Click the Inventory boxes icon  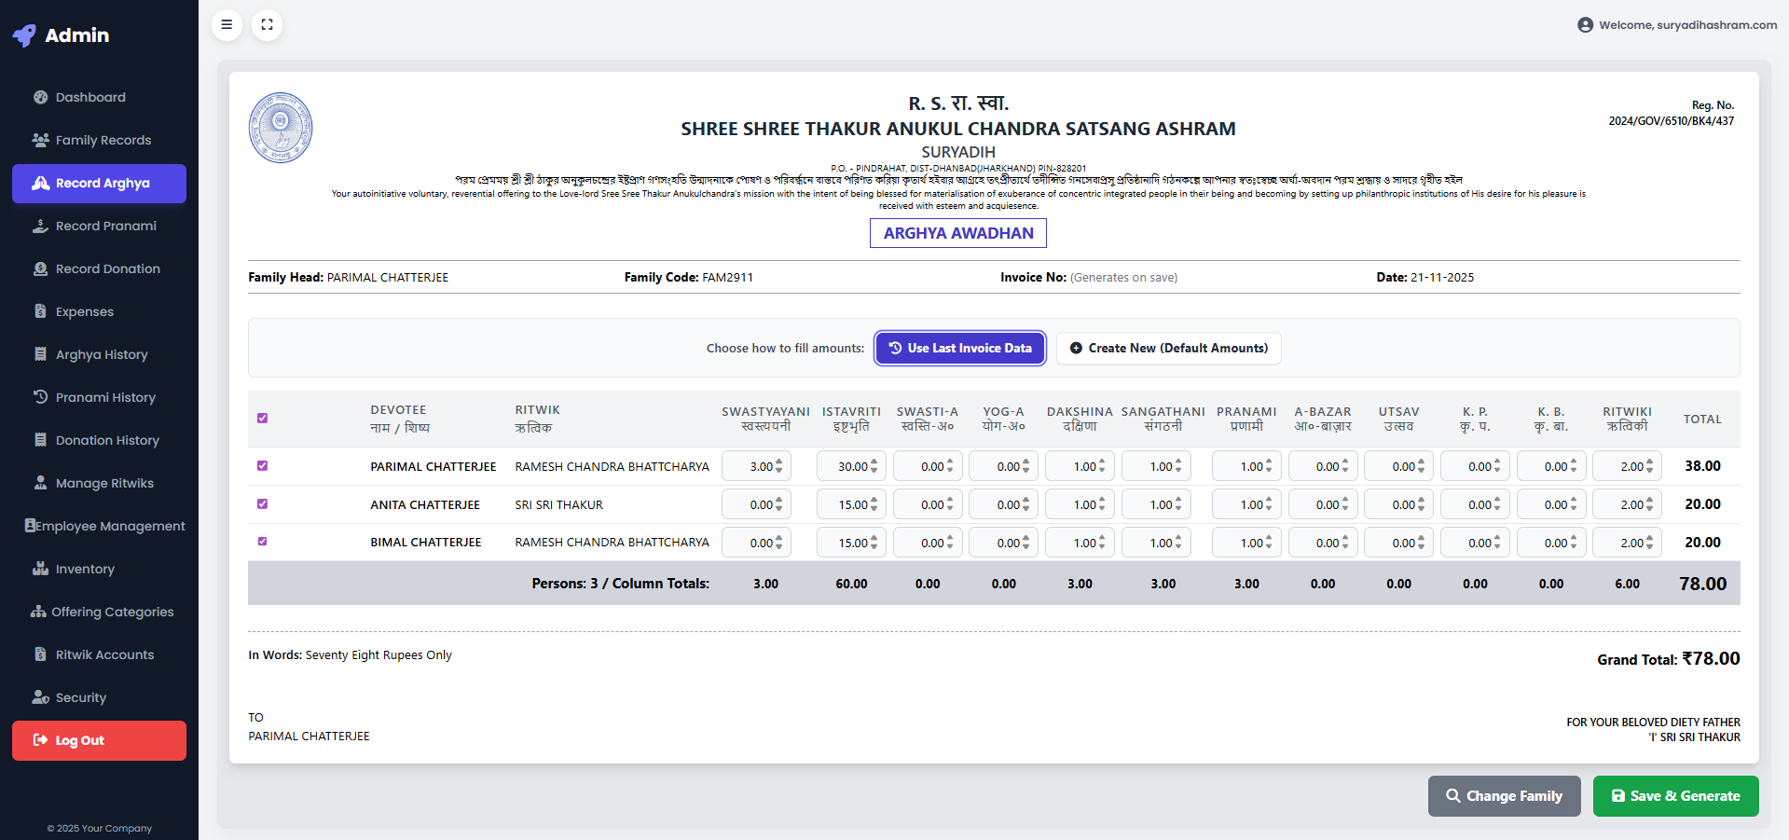[x=41, y=569]
